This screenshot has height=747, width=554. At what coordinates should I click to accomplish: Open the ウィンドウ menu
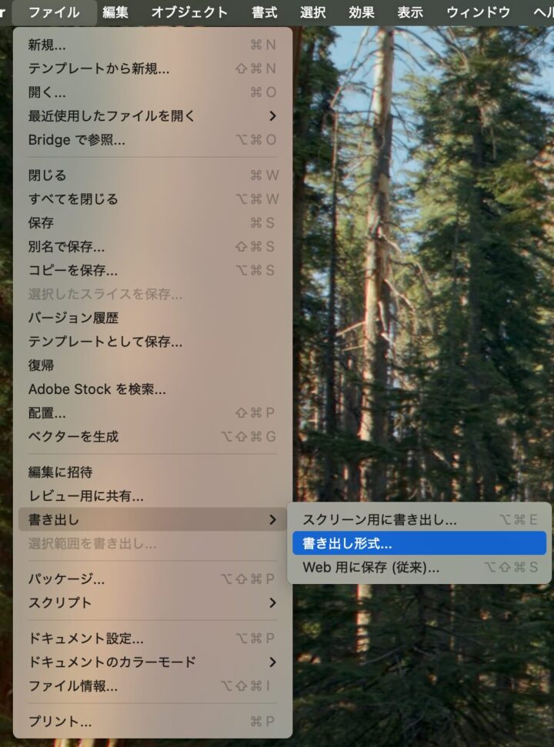coord(479,12)
